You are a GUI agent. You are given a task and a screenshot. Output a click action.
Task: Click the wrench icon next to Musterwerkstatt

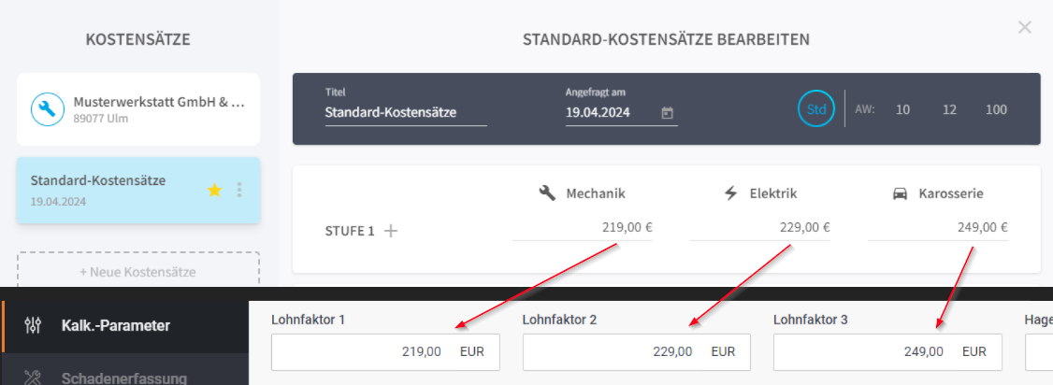48,109
